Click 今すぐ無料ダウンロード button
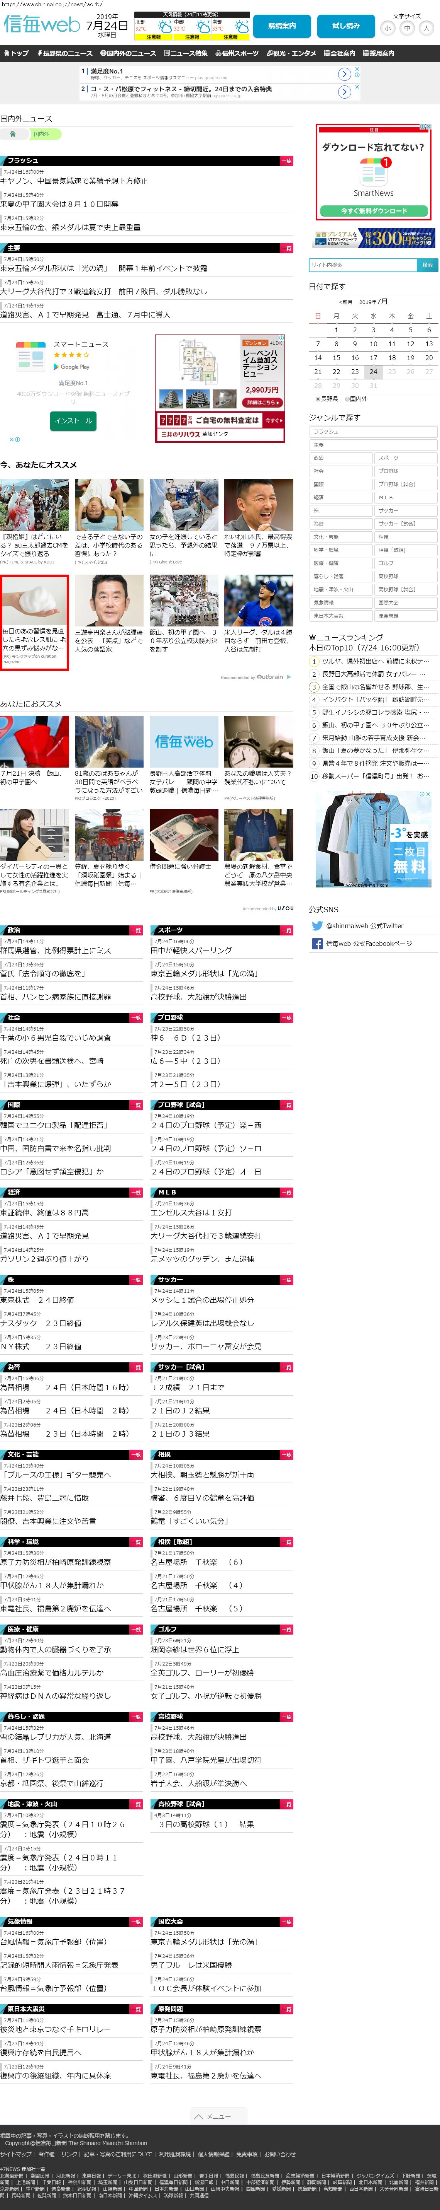Viewport: 440px width, 2210px height. pos(374,210)
